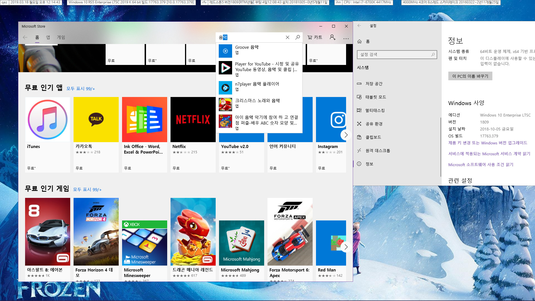
Task: Switch to the 게임 tab
Action: 61,37
